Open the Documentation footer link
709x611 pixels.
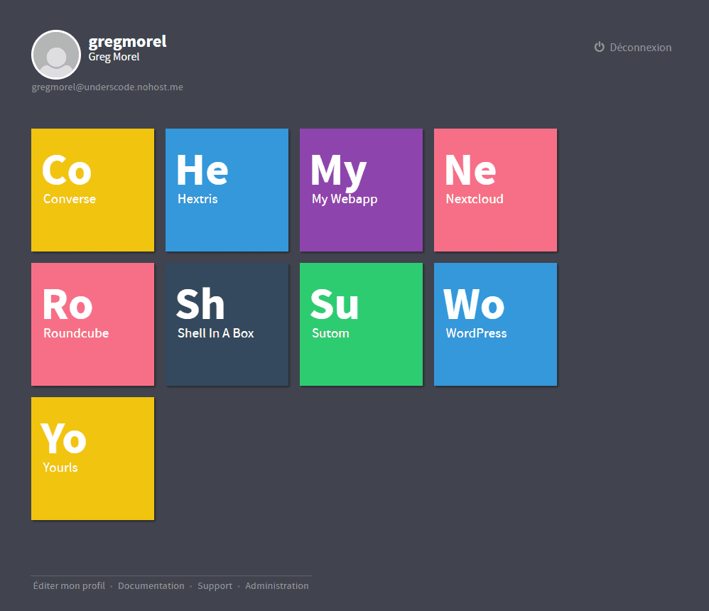(151, 585)
